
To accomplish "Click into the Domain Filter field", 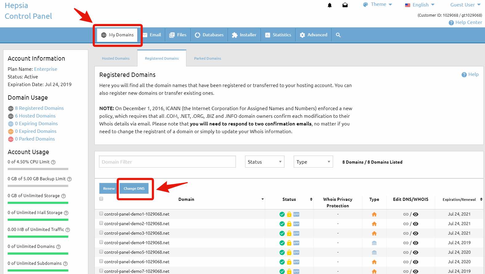I will pos(167,162).
